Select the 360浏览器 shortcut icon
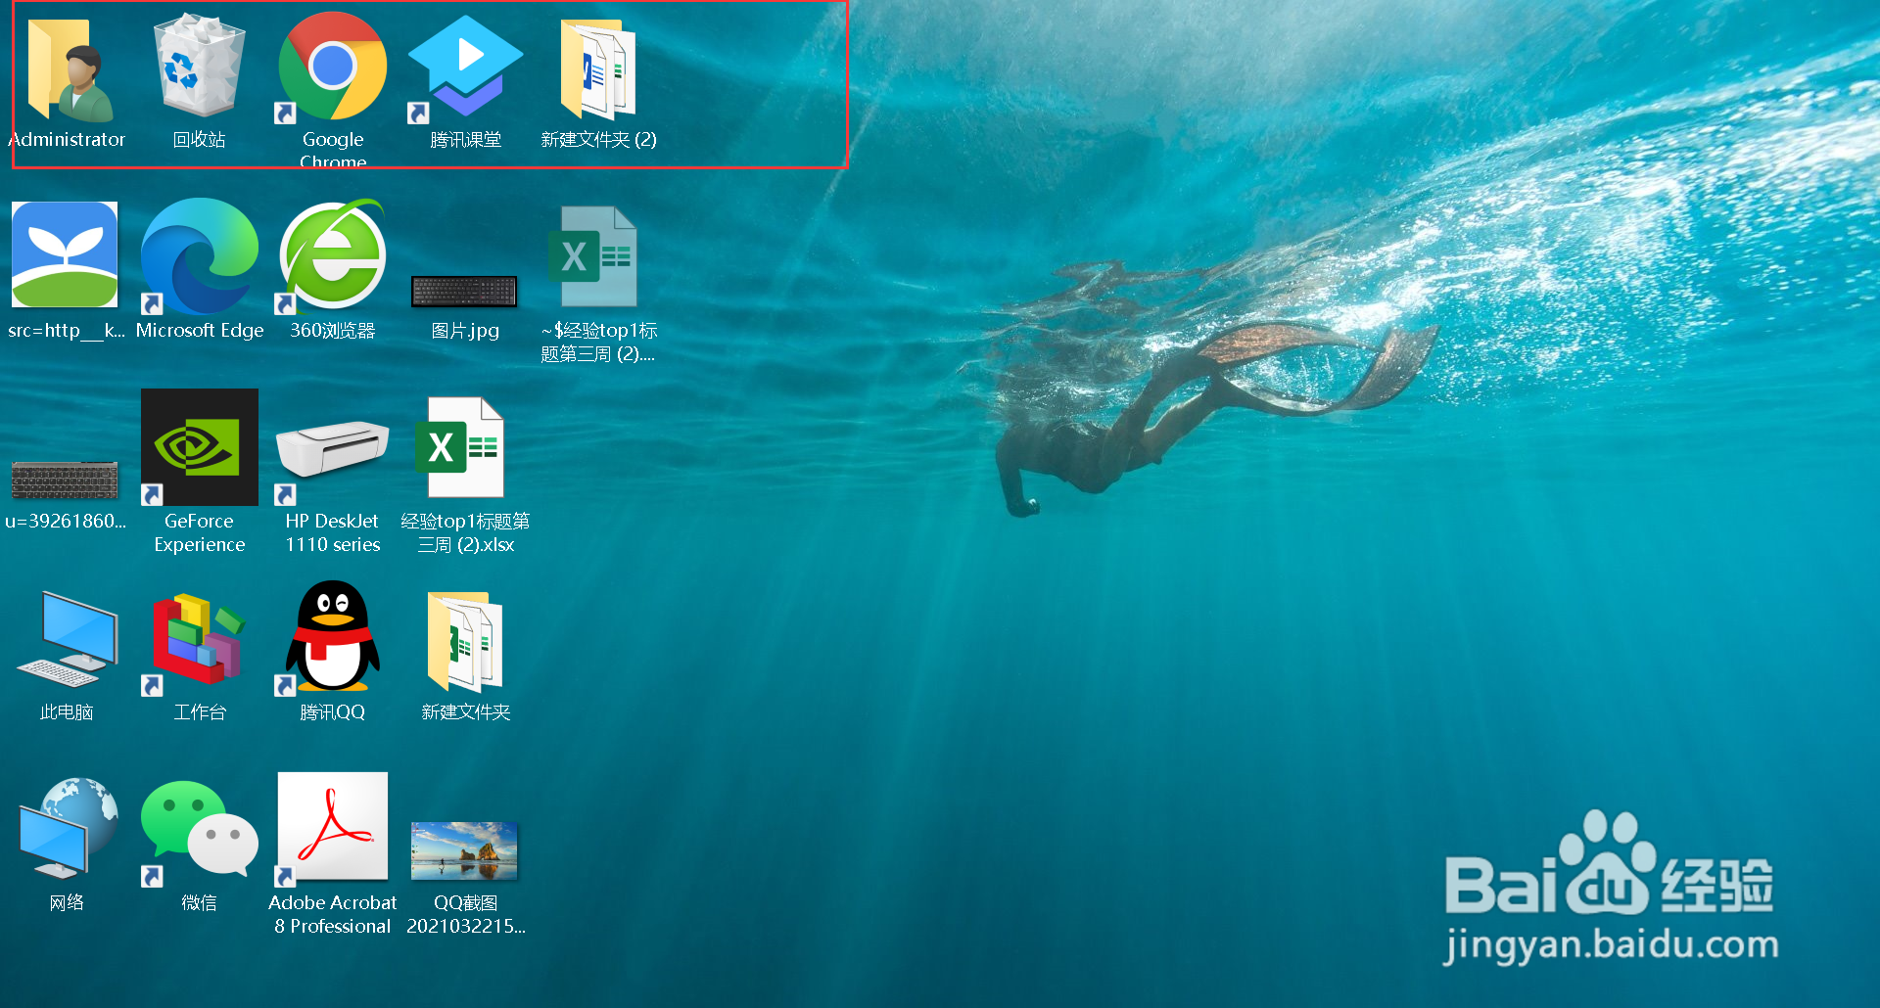 click(x=332, y=256)
